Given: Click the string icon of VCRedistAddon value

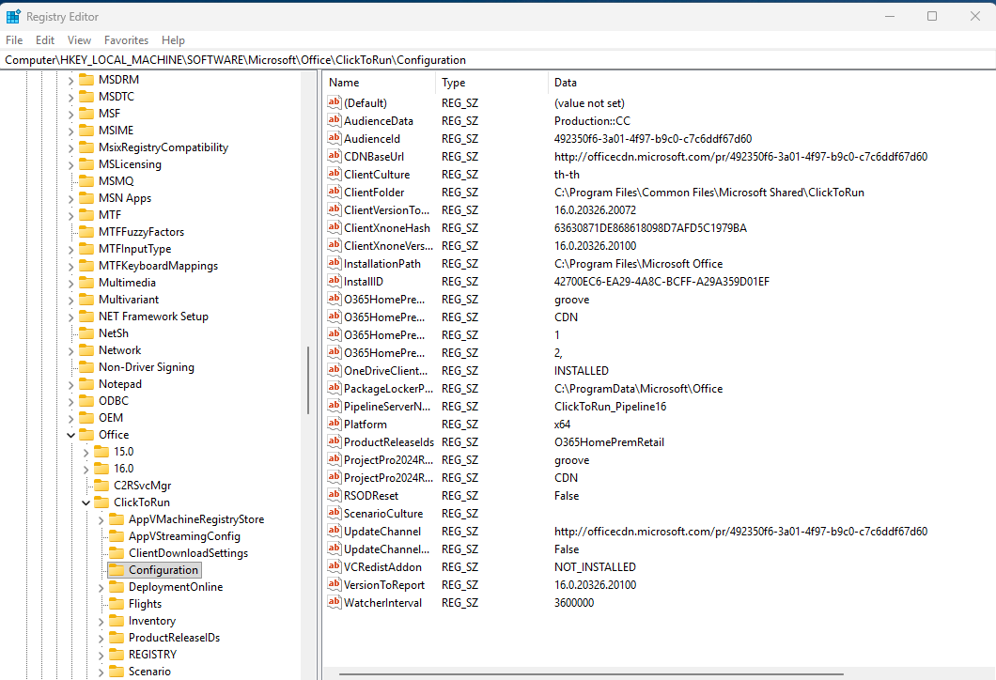Looking at the screenshot, I should tap(335, 566).
